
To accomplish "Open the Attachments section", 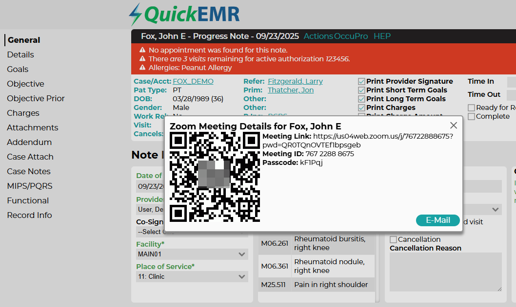I will point(33,127).
